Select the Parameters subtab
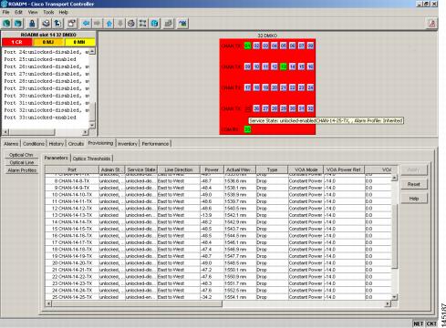Screen dimensions: 446x328 pos(56,158)
